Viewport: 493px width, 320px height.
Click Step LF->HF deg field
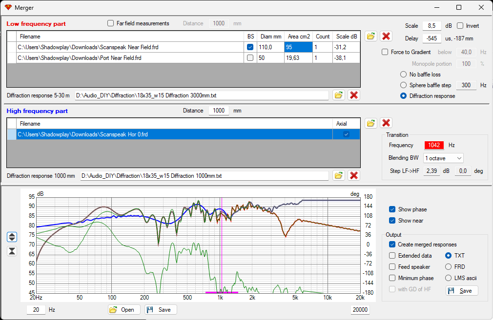[x=463, y=171]
